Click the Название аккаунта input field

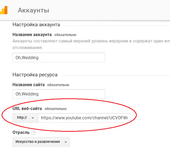click(59, 58)
